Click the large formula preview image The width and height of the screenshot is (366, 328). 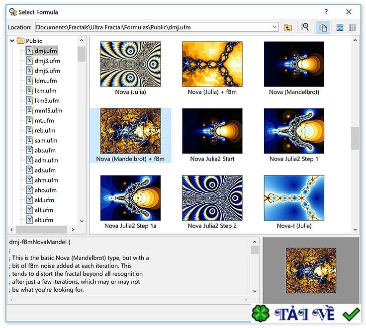[x=311, y=270]
